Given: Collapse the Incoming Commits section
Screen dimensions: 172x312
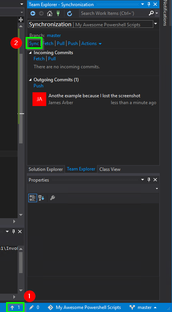Looking at the screenshot, I should pyautogui.click(x=30, y=53).
